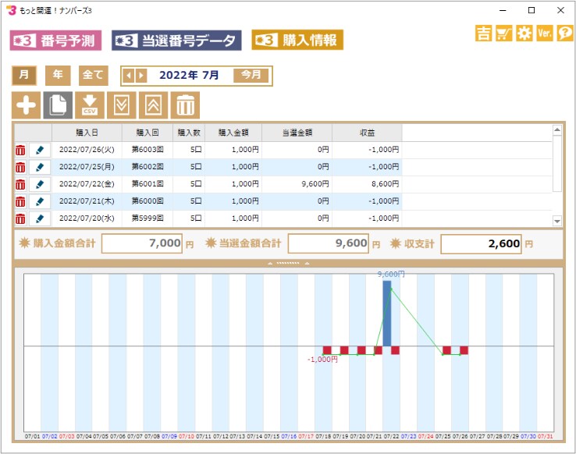Switch to 当選番号データ tab
Image resolution: width=576 pixels, height=454 pixels.
(x=176, y=41)
